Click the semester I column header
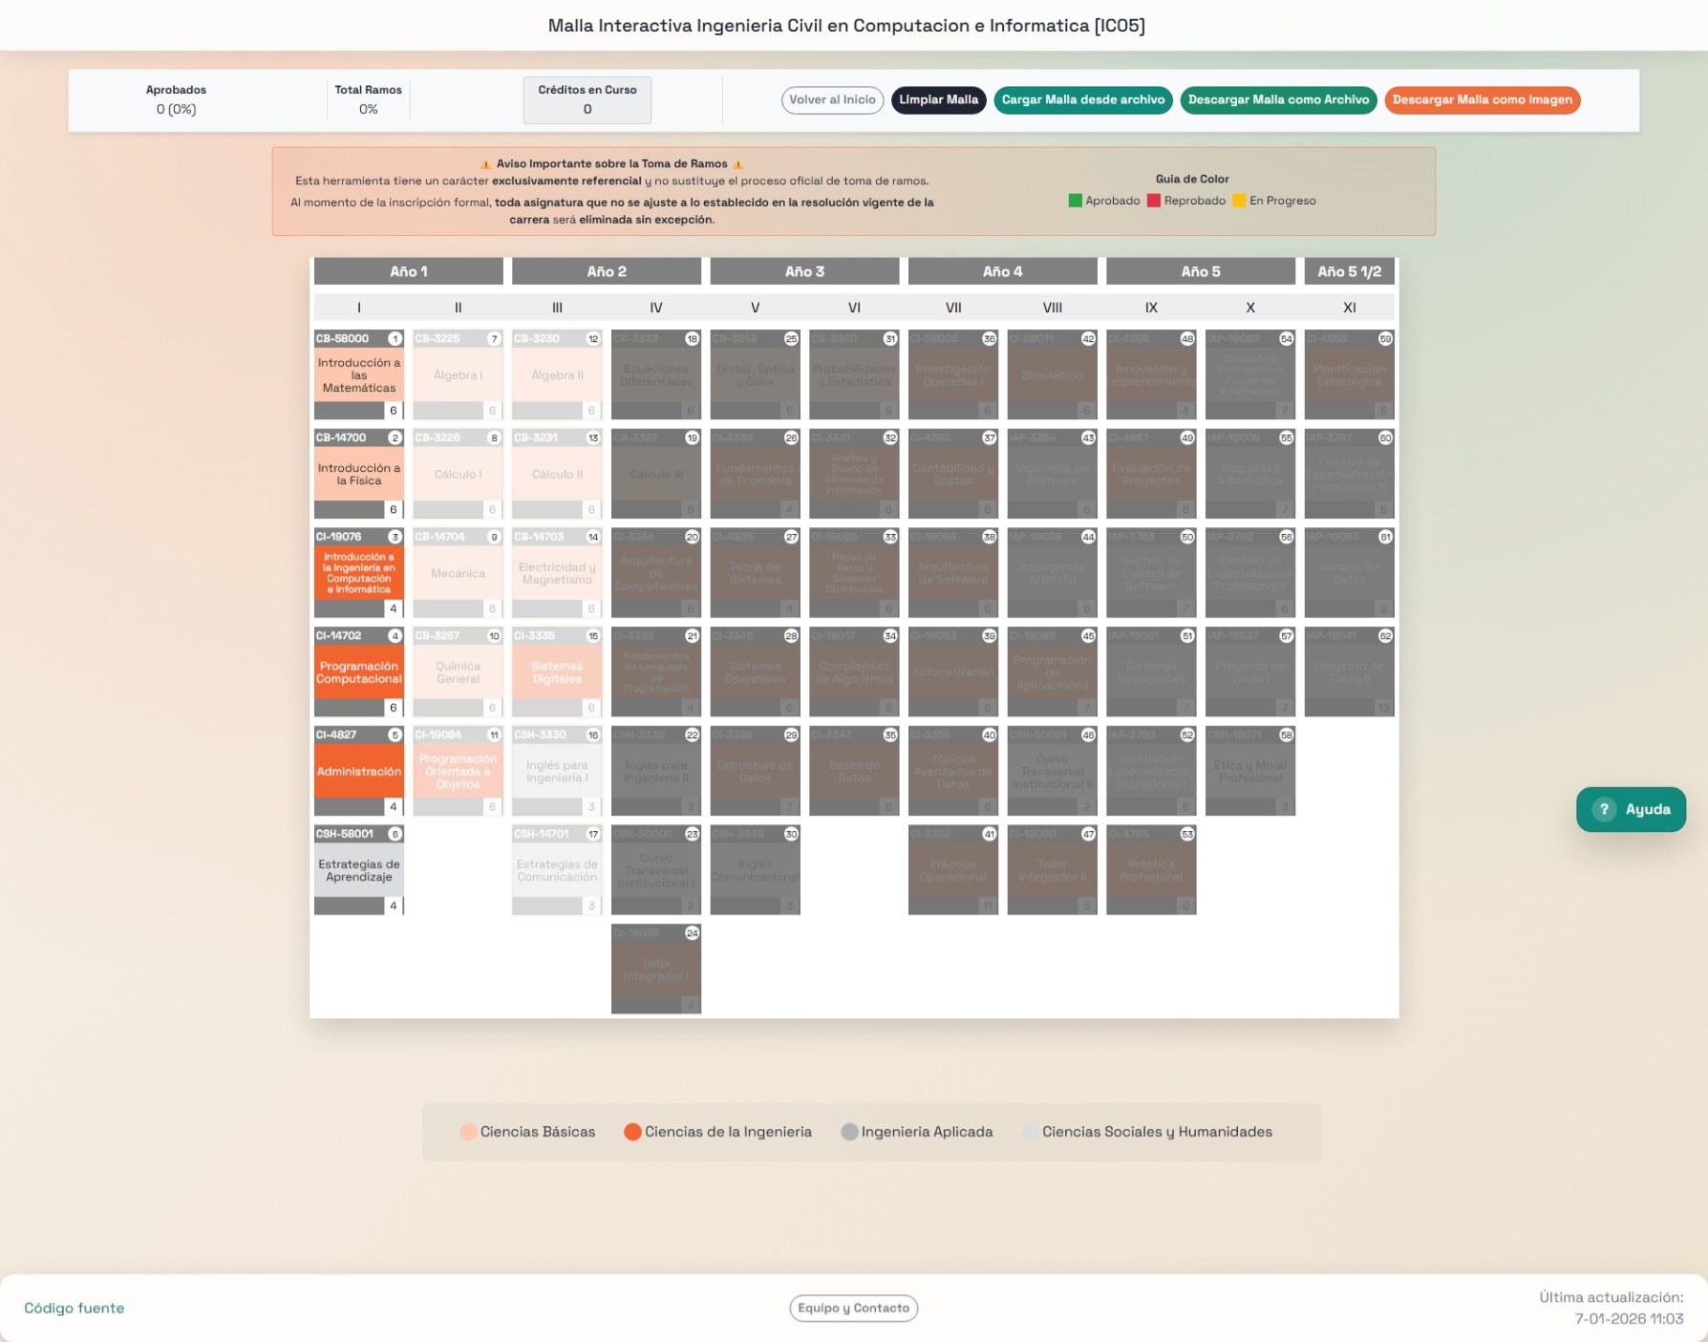Viewport: 1708px width, 1342px height. tap(359, 308)
